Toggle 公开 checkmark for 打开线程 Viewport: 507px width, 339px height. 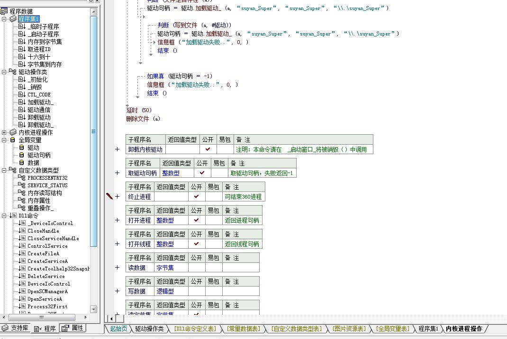[x=197, y=244]
